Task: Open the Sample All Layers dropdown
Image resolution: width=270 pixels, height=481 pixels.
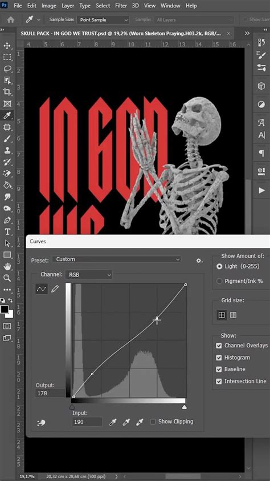Action: (x=194, y=19)
